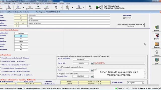The height and width of the screenshot is (90, 161).
Task: Click the Salir toolbar icon
Action: click(90, 7)
